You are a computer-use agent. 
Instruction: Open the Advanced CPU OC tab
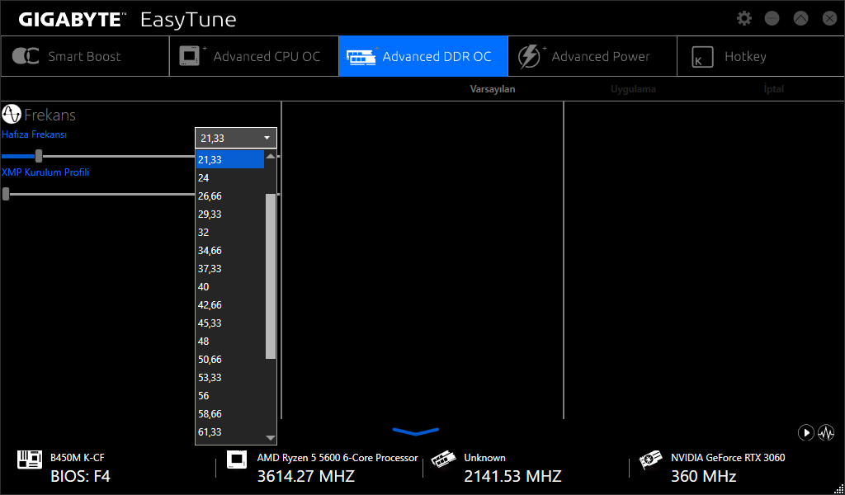tap(254, 57)
